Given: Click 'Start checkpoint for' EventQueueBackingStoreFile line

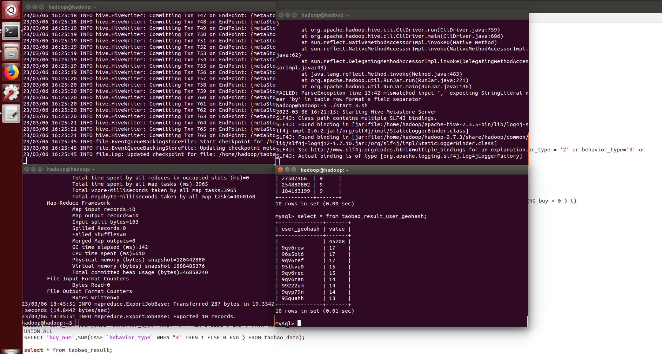Looking at the screenshot, I should 149,142.
